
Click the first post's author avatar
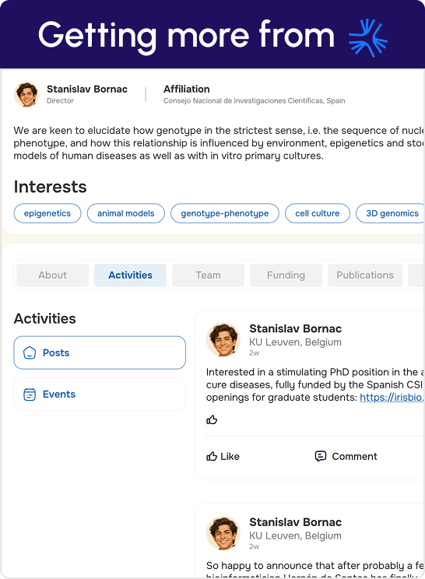point(223,340)
